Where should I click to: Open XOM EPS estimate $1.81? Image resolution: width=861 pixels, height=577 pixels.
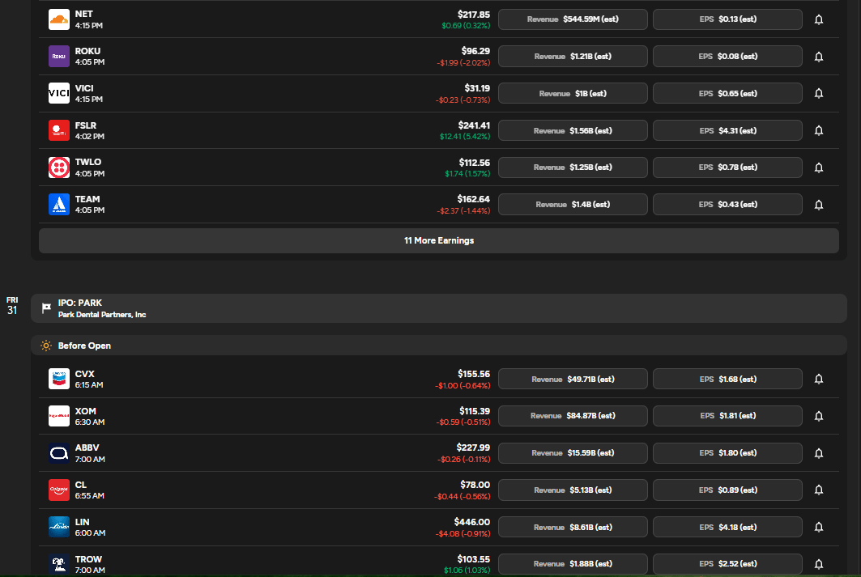point(727,416)
